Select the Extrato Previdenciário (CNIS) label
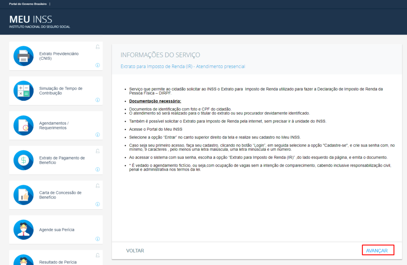This screenshot has height=265, width=407. [59, 56]
